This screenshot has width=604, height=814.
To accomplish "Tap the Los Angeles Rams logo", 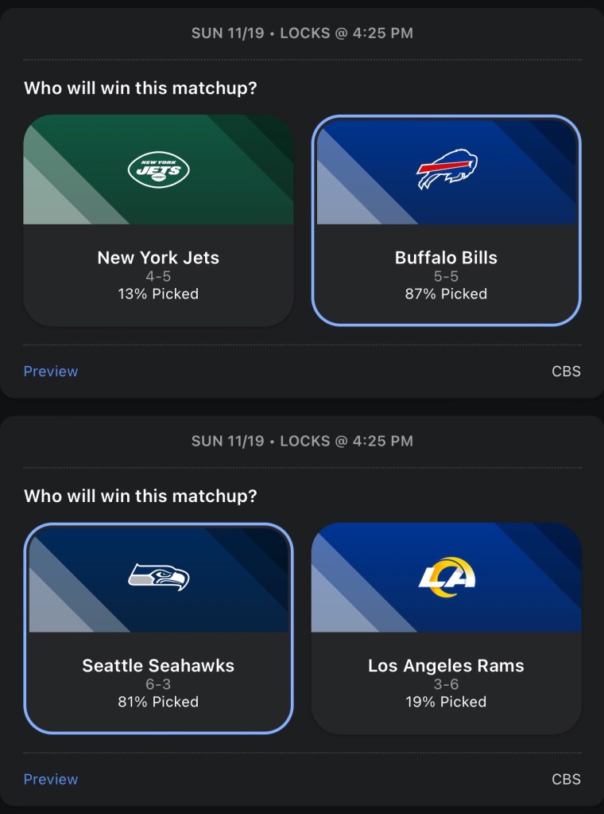I will 447,577.
